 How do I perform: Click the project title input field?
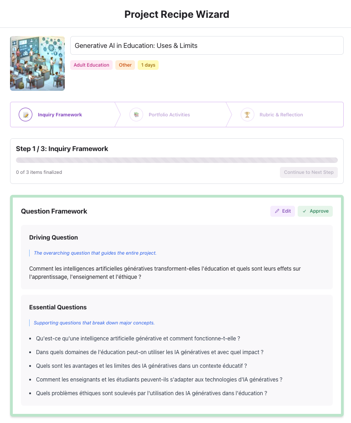tap(207, 46)
